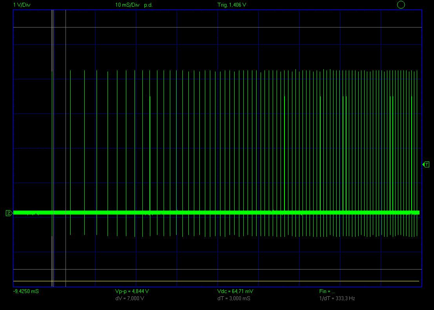The width and height of the screenshot is (434, 310).
Task: Click the lower horizontal voltage cursor line
Action: pyautogui.click(x=217, y=269)
